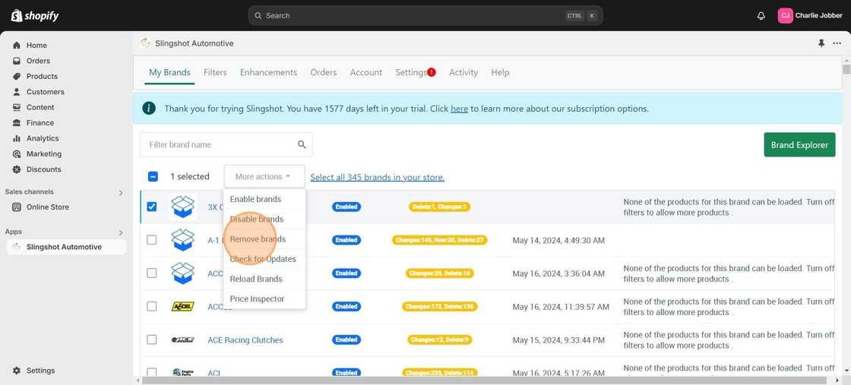
Task: Uncheck the 3X brand checkbox
Action: (x=152, y=207)
